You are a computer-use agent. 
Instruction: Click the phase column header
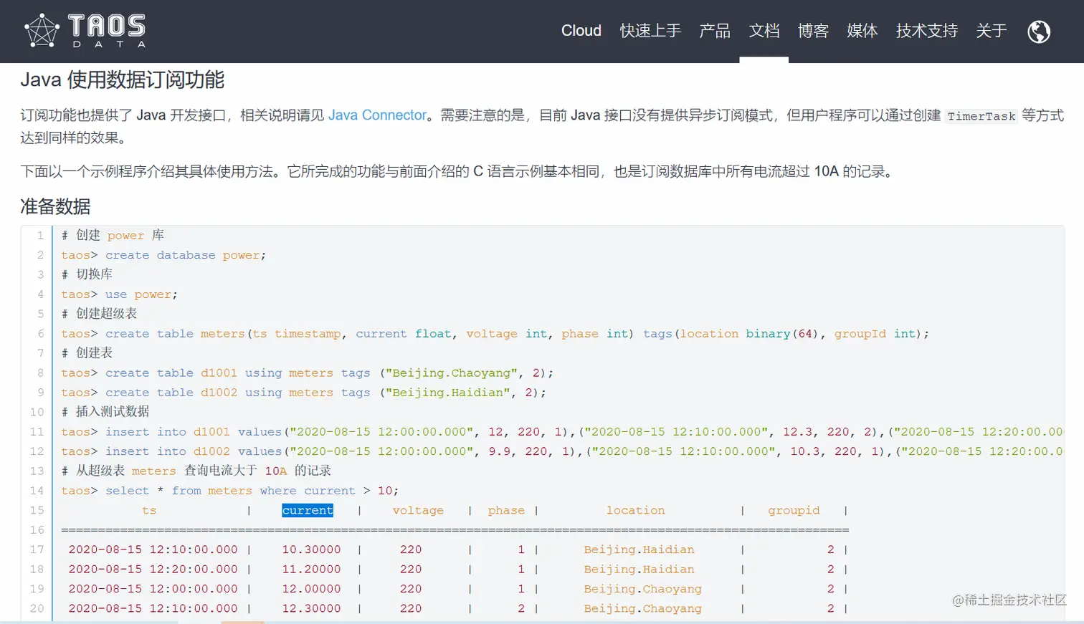506,510
